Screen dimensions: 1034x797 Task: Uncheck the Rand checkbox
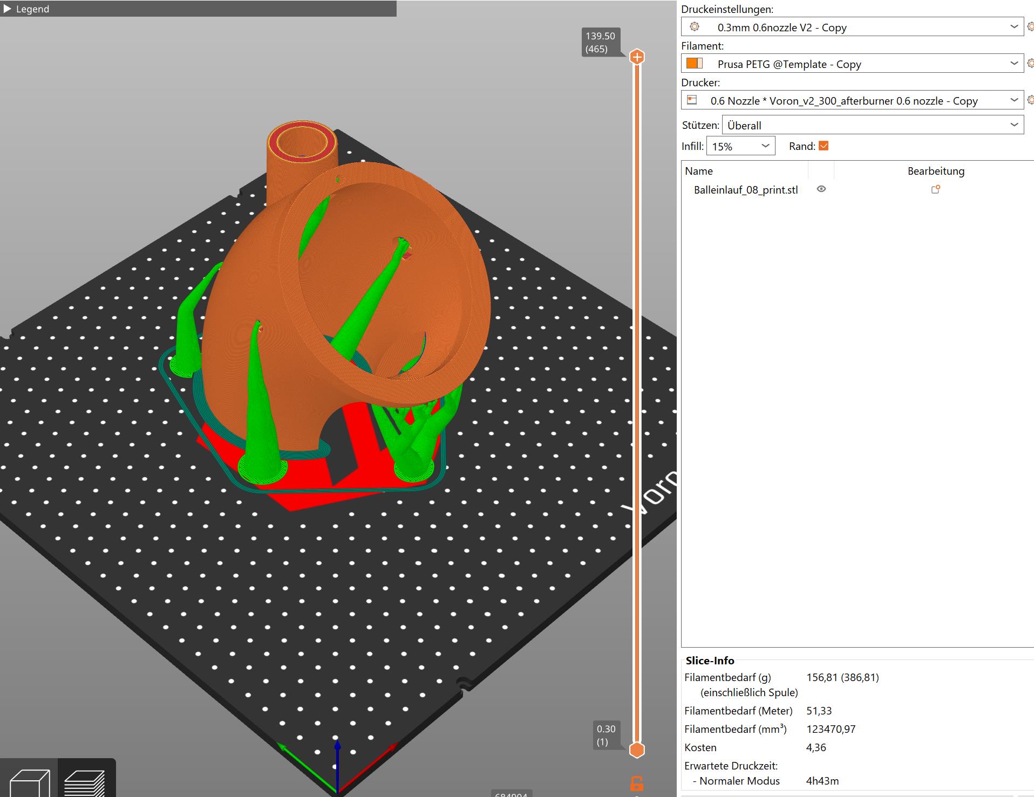pos(824,146)
